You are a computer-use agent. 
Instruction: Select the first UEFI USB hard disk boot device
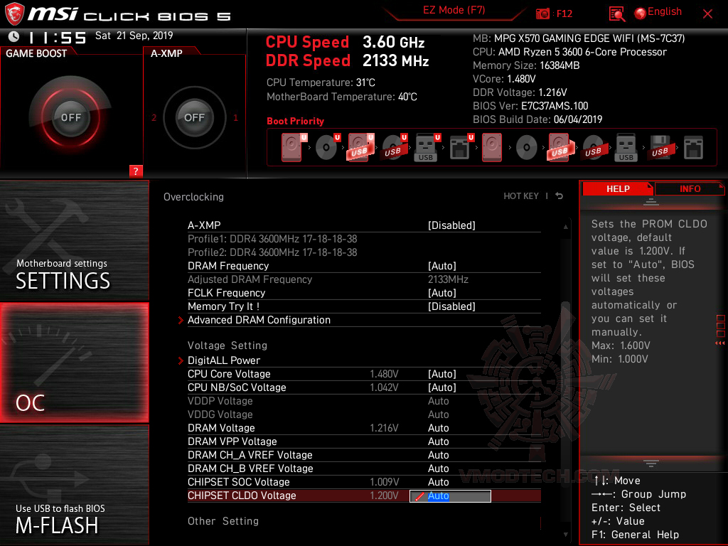pyautogui.click(x=360, y=147)
